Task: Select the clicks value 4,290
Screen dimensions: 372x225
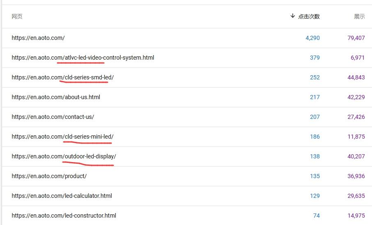Action: tap(312, 38)
